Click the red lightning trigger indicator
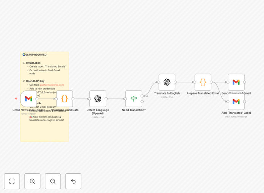Viewport: 264px width, 193px height. (16, 99)
